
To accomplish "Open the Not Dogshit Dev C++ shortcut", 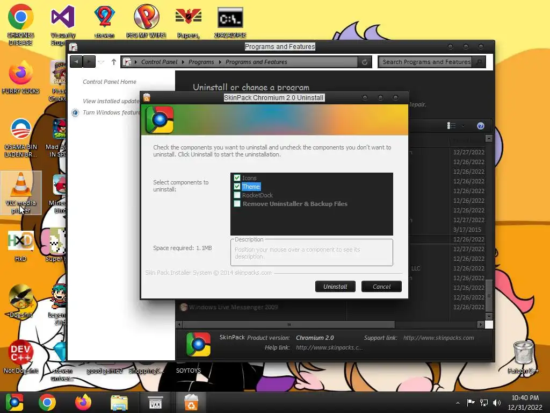I will coord(21,357).
